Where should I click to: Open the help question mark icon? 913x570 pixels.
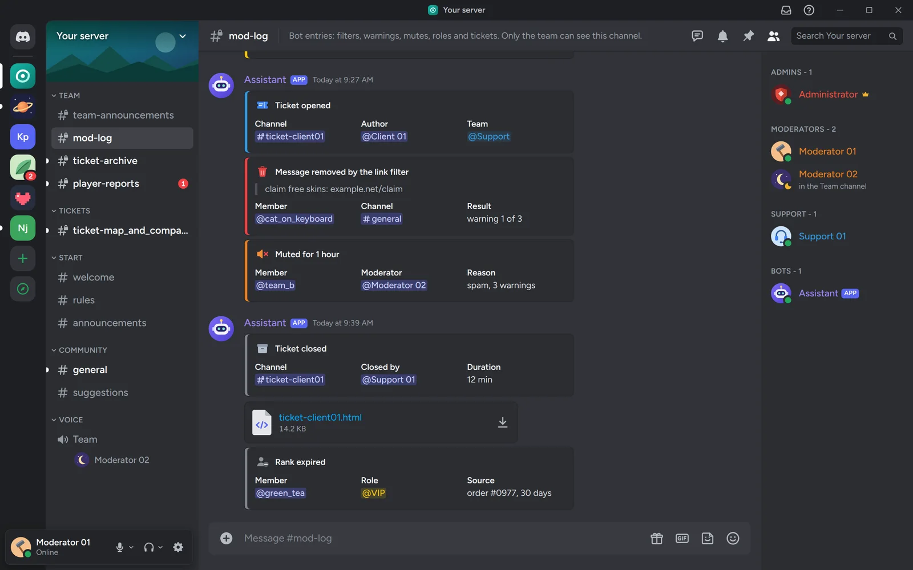point(809,10)
